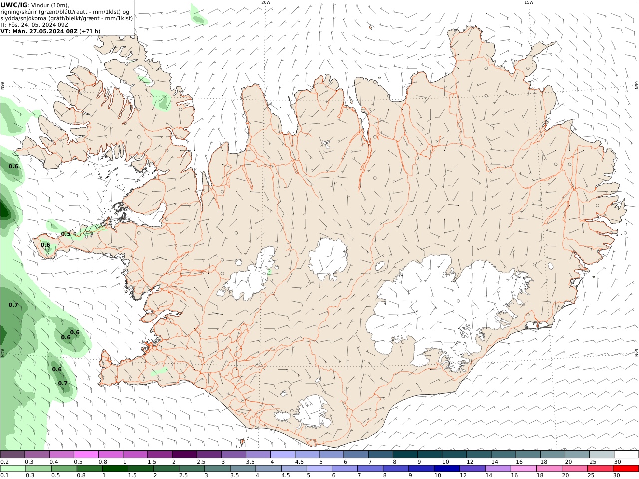Click the round white Hofsjökull glacier in central Iceland
Image resolution: width=639 pixels, height=479 pixels.
click(x=328, y=259)
